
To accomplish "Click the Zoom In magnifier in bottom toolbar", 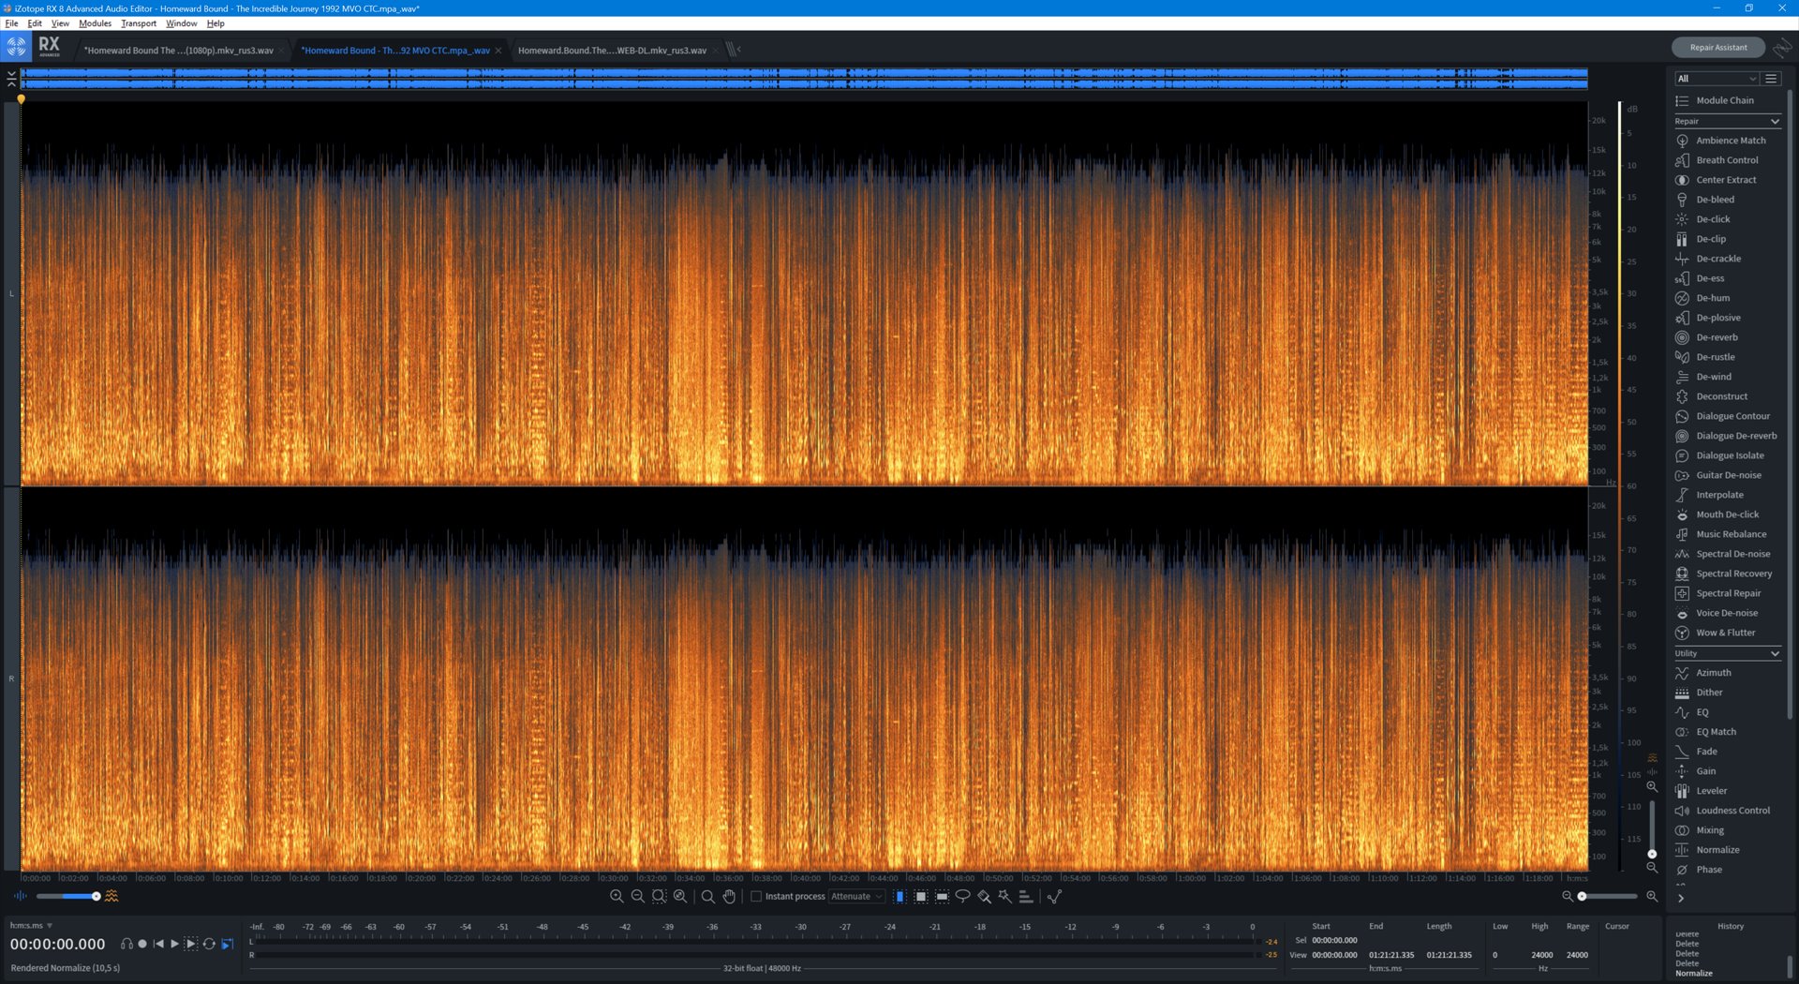I will (x=617, y=897).
